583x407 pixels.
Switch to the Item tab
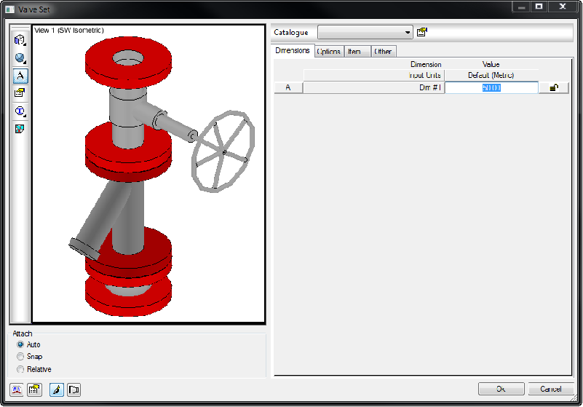pos(357,52)
